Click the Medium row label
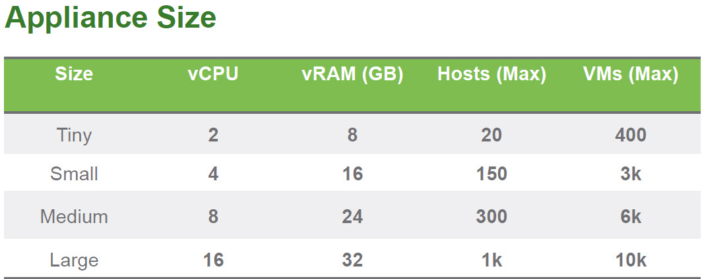The height and width of the screenshot is (279, 702). point(74,216)
